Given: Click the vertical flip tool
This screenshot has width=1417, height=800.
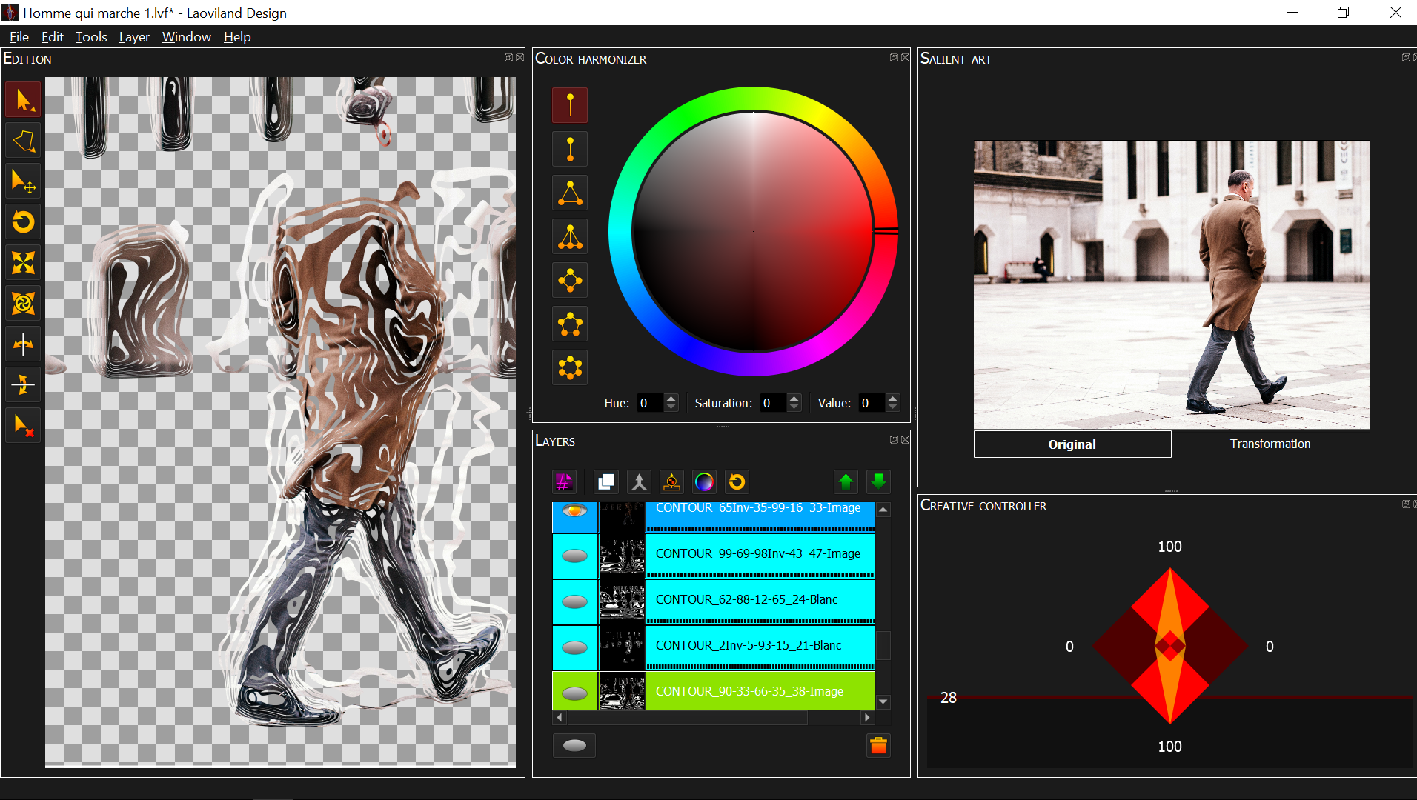Looking at the screenshot, I should click(23, 384).
